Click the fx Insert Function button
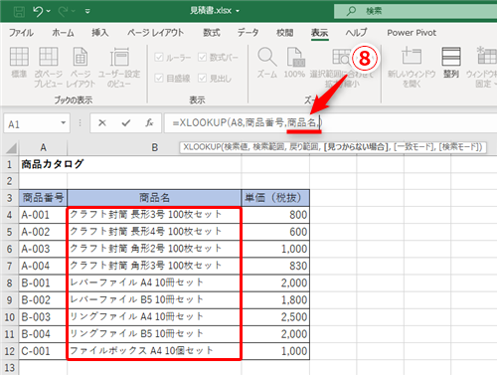Viewport: 497px width, 375px height. (149, 123)
